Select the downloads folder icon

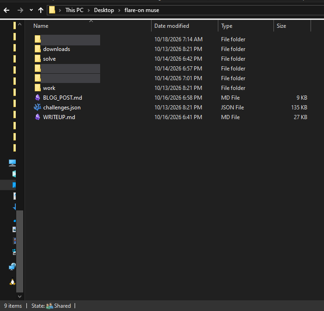tap(38, 49)
